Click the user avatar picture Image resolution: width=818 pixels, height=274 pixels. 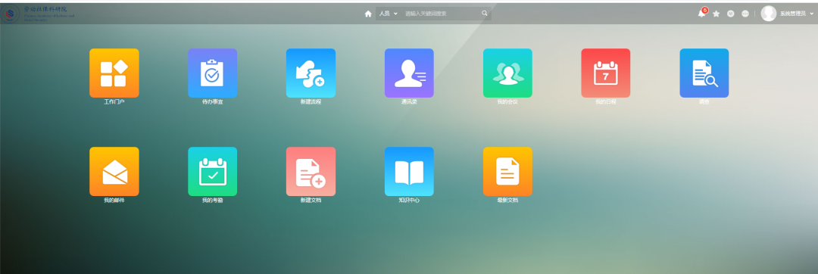(x=769, y=14)
